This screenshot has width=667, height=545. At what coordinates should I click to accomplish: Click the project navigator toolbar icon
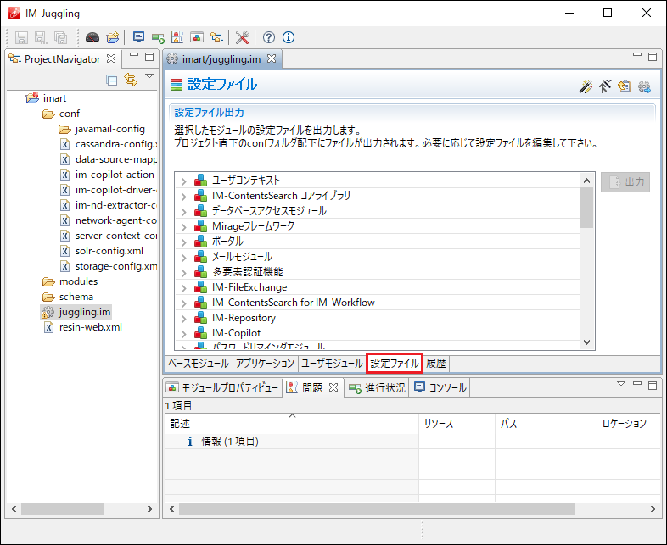(216, 37)
